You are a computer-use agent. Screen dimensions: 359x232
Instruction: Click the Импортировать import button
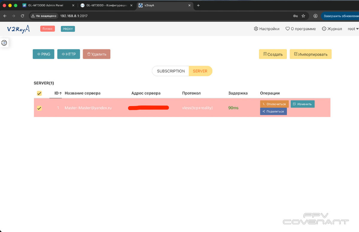click(311, 54)
